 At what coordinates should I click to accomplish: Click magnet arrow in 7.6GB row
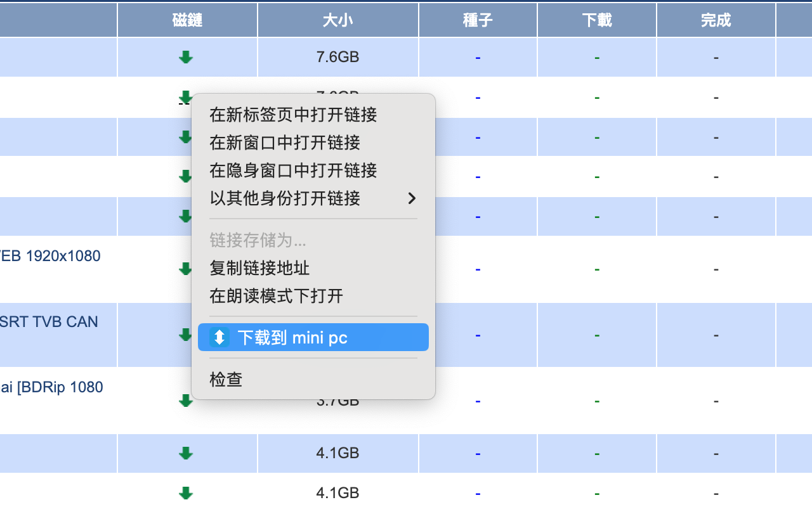point(186,58)
